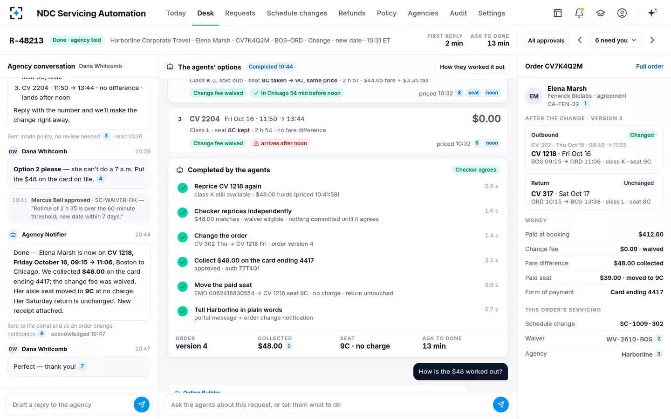Open reference badge 3 beside Harborline agency
Screen dimensions: 671x419
pos(659,354)
